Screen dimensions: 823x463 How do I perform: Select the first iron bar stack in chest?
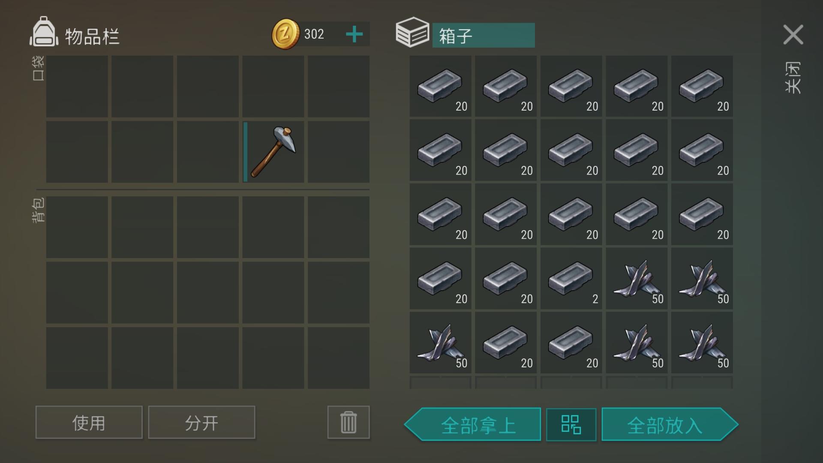[440, 86]
